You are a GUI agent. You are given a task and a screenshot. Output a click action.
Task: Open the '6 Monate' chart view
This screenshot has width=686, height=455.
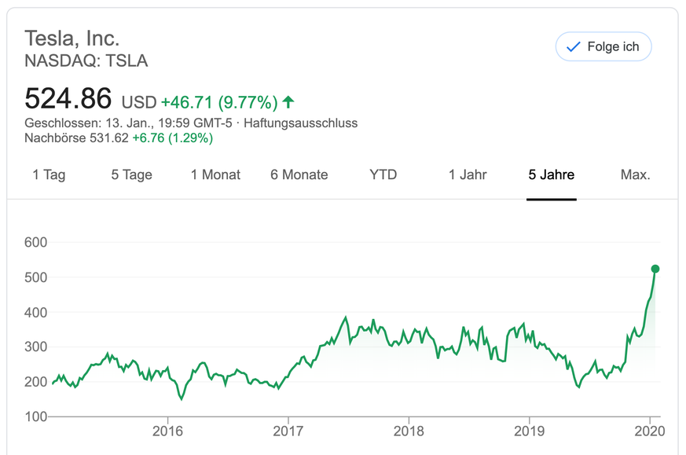[299, 175]
